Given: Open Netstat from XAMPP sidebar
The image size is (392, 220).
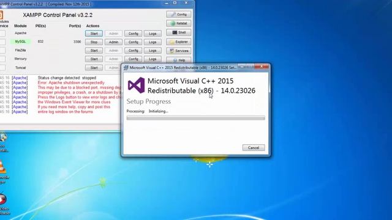Looking at the screenshot, I should [178, 23].
